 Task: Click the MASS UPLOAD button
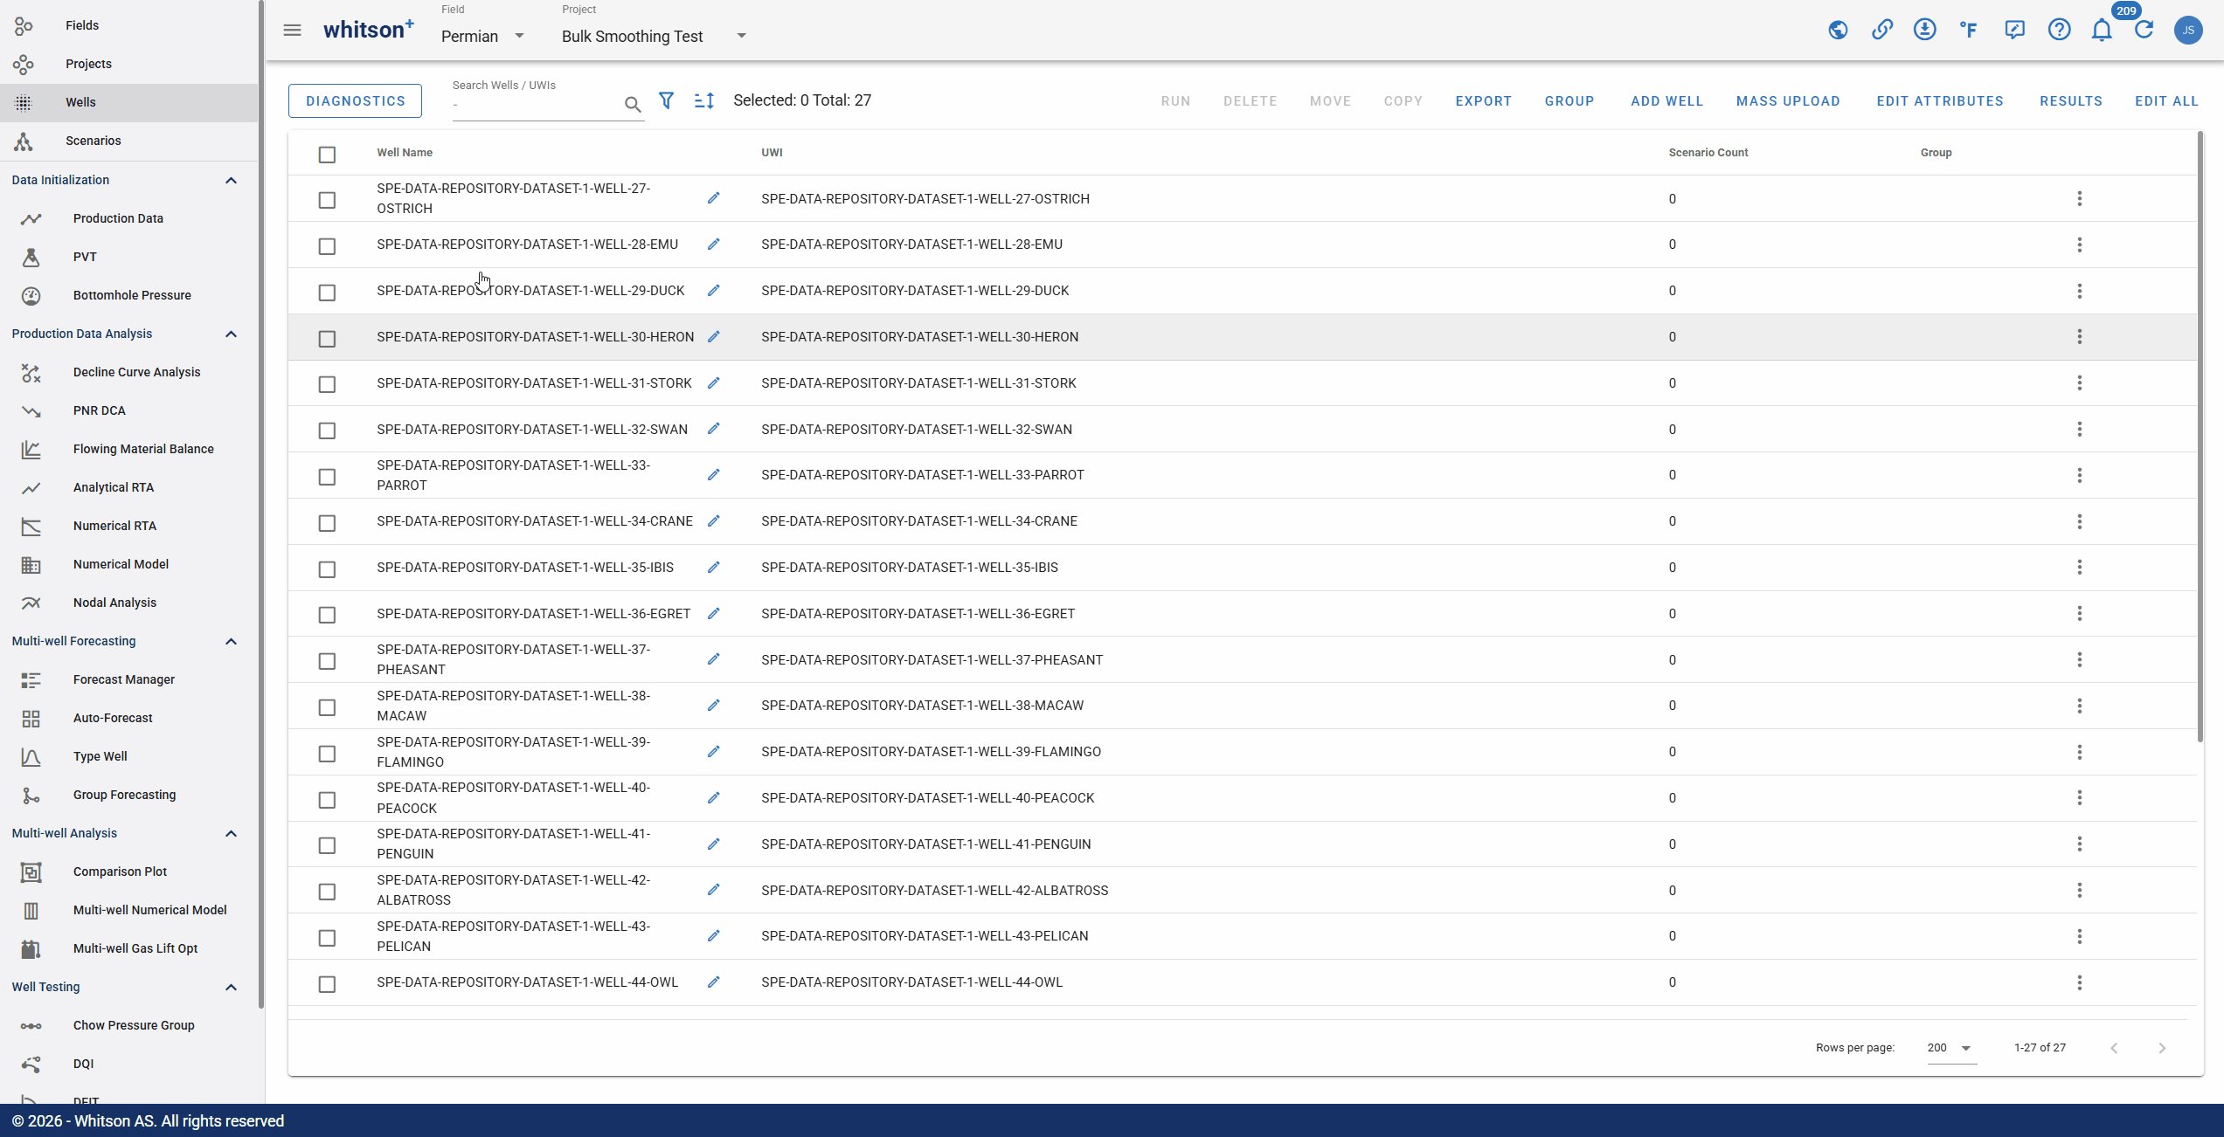tap(1788, 101)
